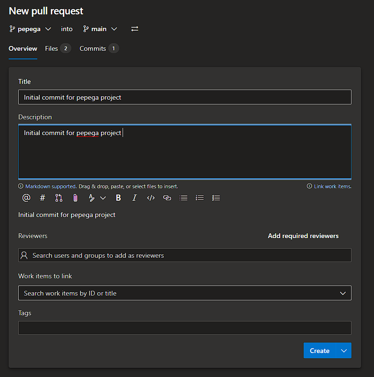Insert work item reference with # icon
Viewport: 374px width, 377px height.
coord(42,198)
